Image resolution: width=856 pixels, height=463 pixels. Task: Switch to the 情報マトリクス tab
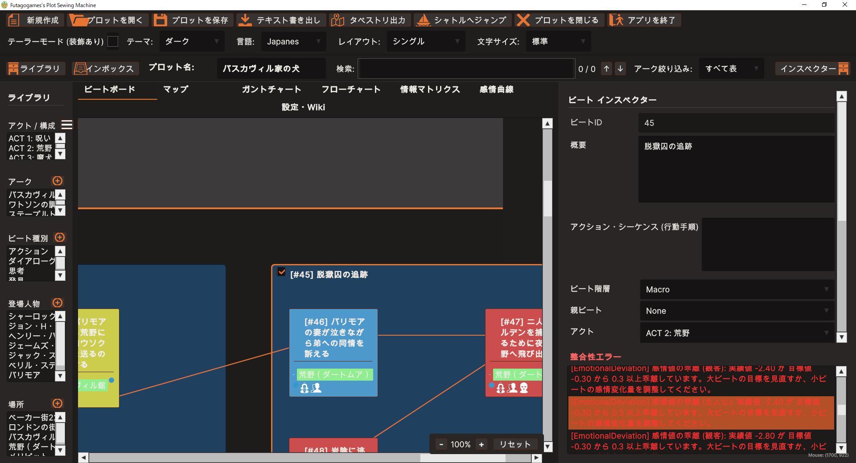coord(430,89)
